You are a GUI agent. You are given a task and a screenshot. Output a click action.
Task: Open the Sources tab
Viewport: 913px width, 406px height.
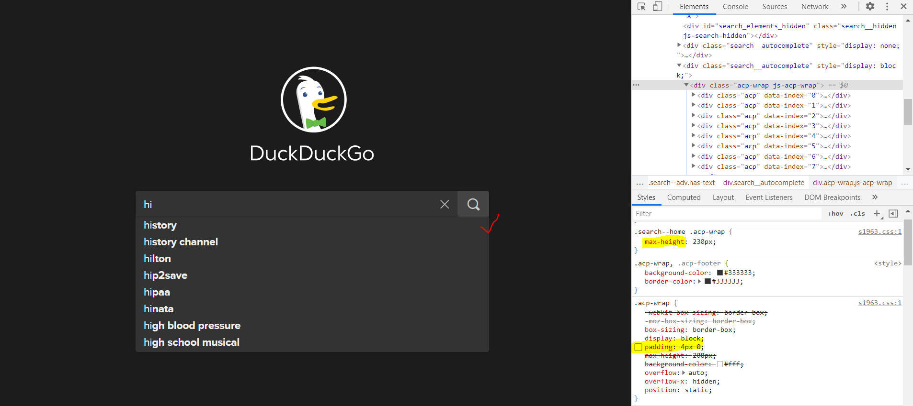pos(775,7)
